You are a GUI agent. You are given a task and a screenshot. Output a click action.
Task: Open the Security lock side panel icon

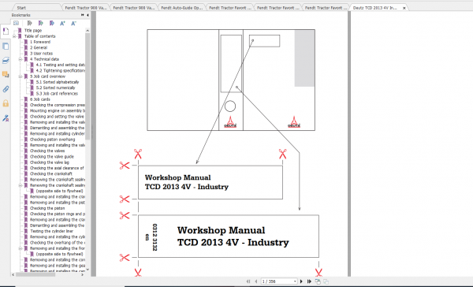6,103
